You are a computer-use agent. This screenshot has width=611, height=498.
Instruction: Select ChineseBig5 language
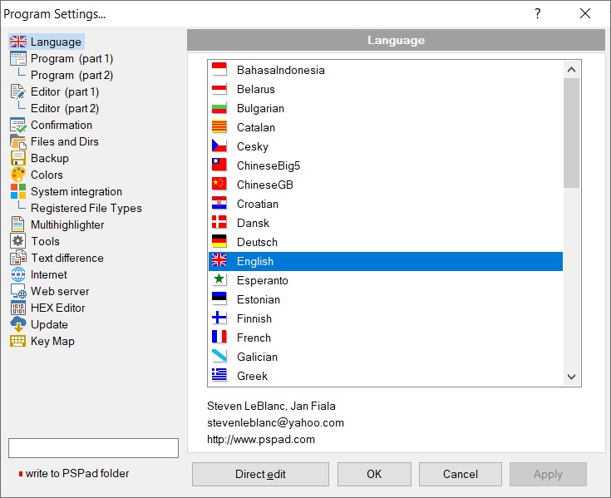[x=386, y=165]
